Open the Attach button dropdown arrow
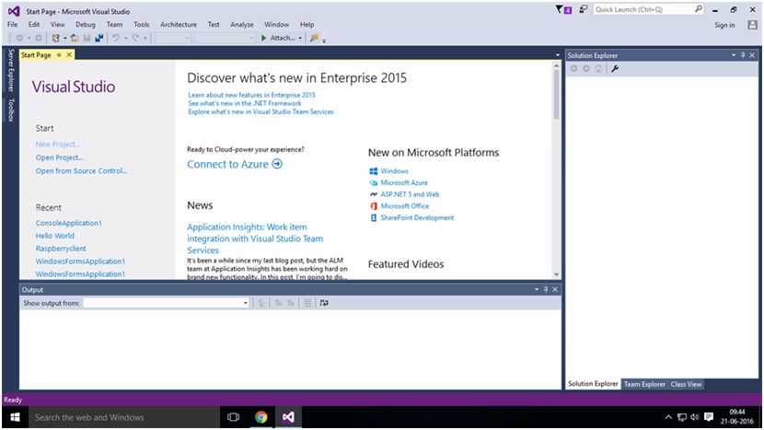This screenshot has height=430, width=764. [300, 38]
